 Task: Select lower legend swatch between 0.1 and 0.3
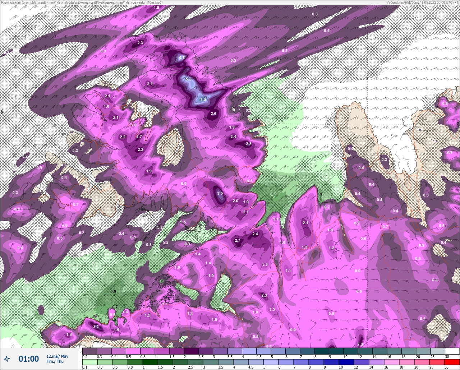(x=89, y=362)
